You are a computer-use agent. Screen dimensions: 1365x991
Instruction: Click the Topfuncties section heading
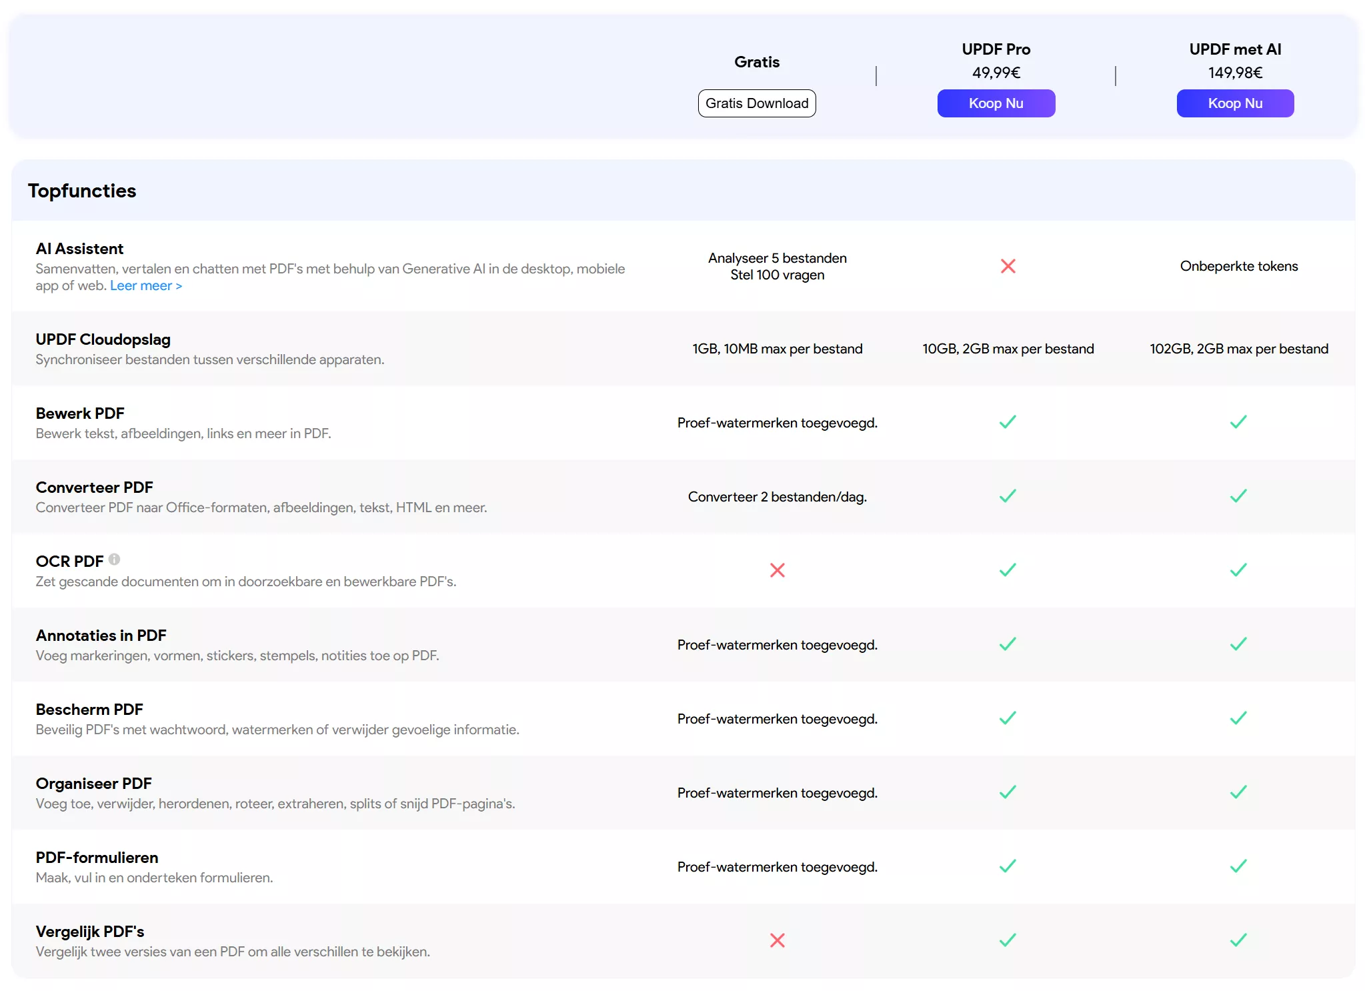(x=82, y=191)
